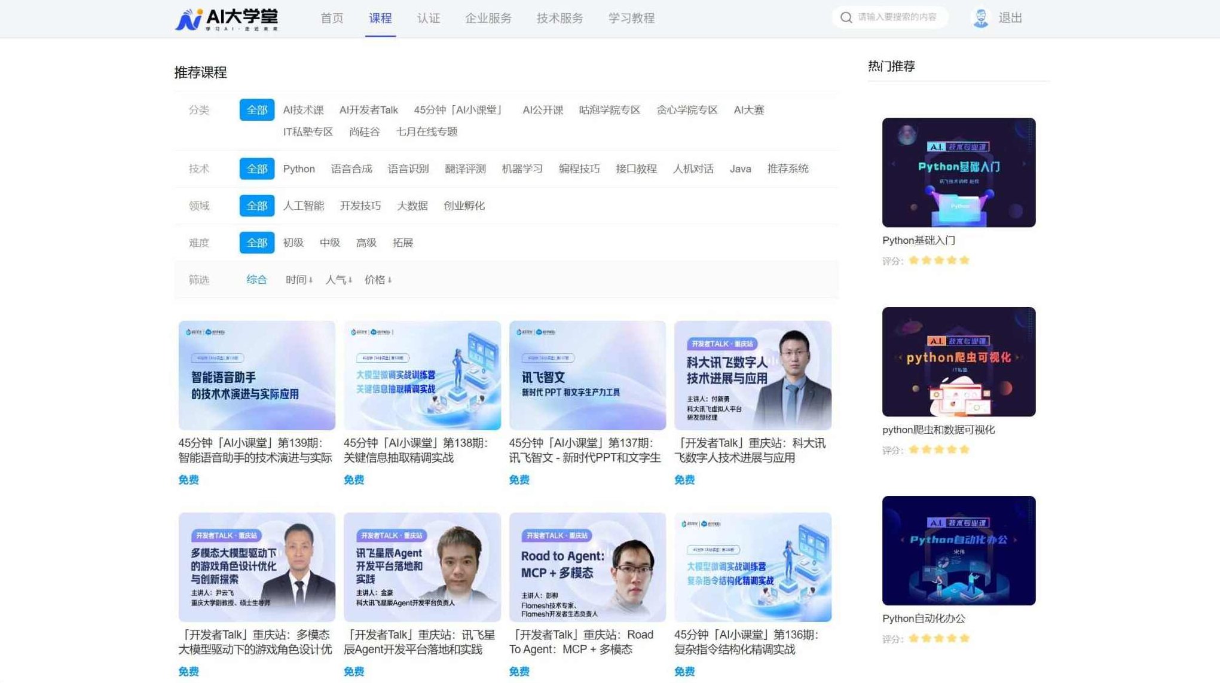The width and height of the screenshot is (1220, 683).
Task: Filter domain by 人工智能
Action: (x=303, y=206)
